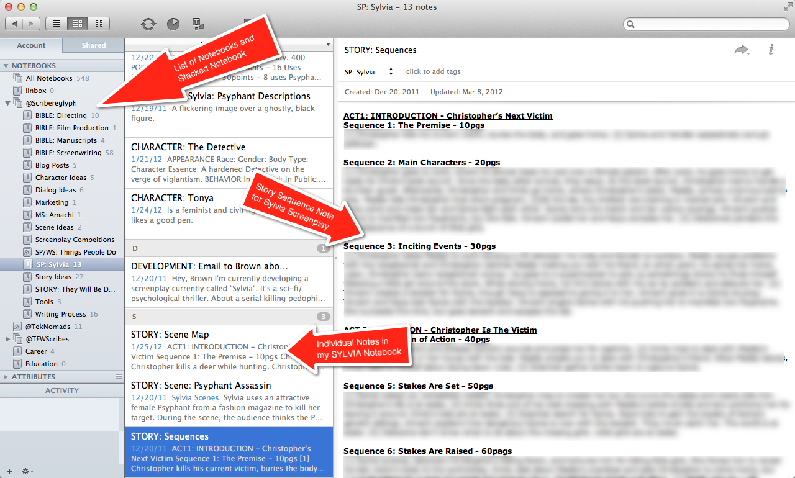Open the SP: Sylvia notebook selector dropdown
This screenshot has width=795, height=478.
pos(369,72)
